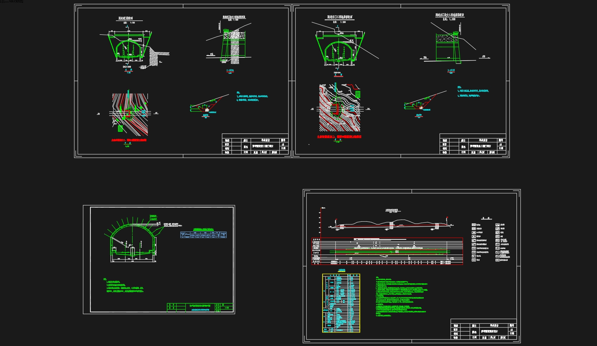Select red caption under top-right sheet contour plan
Viewport: 597px width, 346px height.
pos(339,137)
